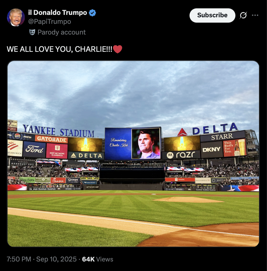Click the Ford billboard logo in photo

(x=34, y=149)
